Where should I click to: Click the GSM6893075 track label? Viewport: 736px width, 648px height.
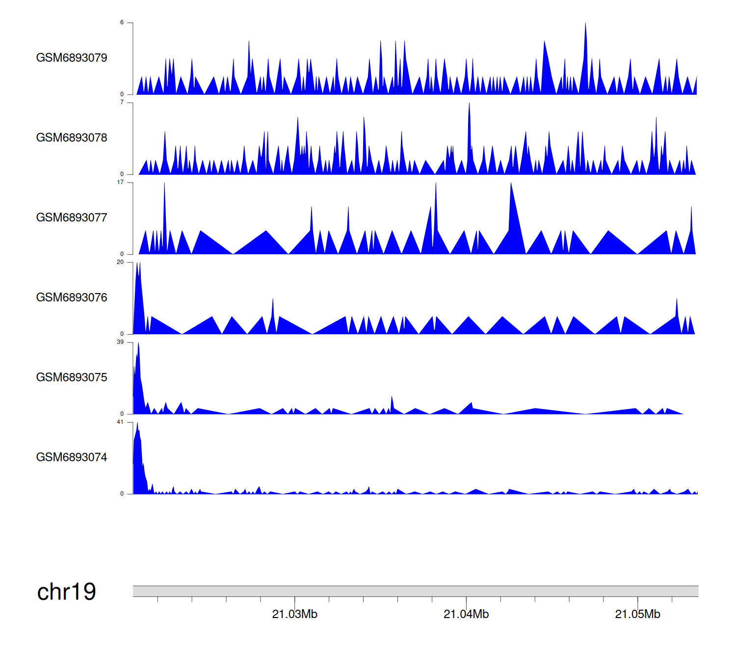[72, 378]
